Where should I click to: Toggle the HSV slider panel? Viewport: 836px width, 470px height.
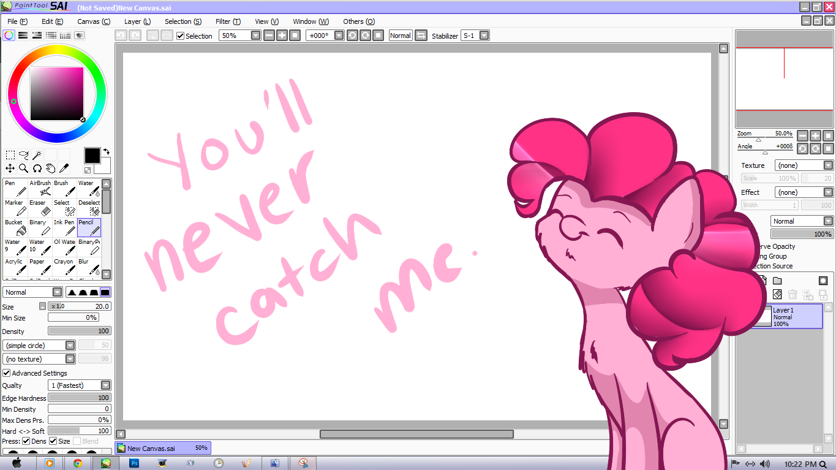click(x=37, y=36)
